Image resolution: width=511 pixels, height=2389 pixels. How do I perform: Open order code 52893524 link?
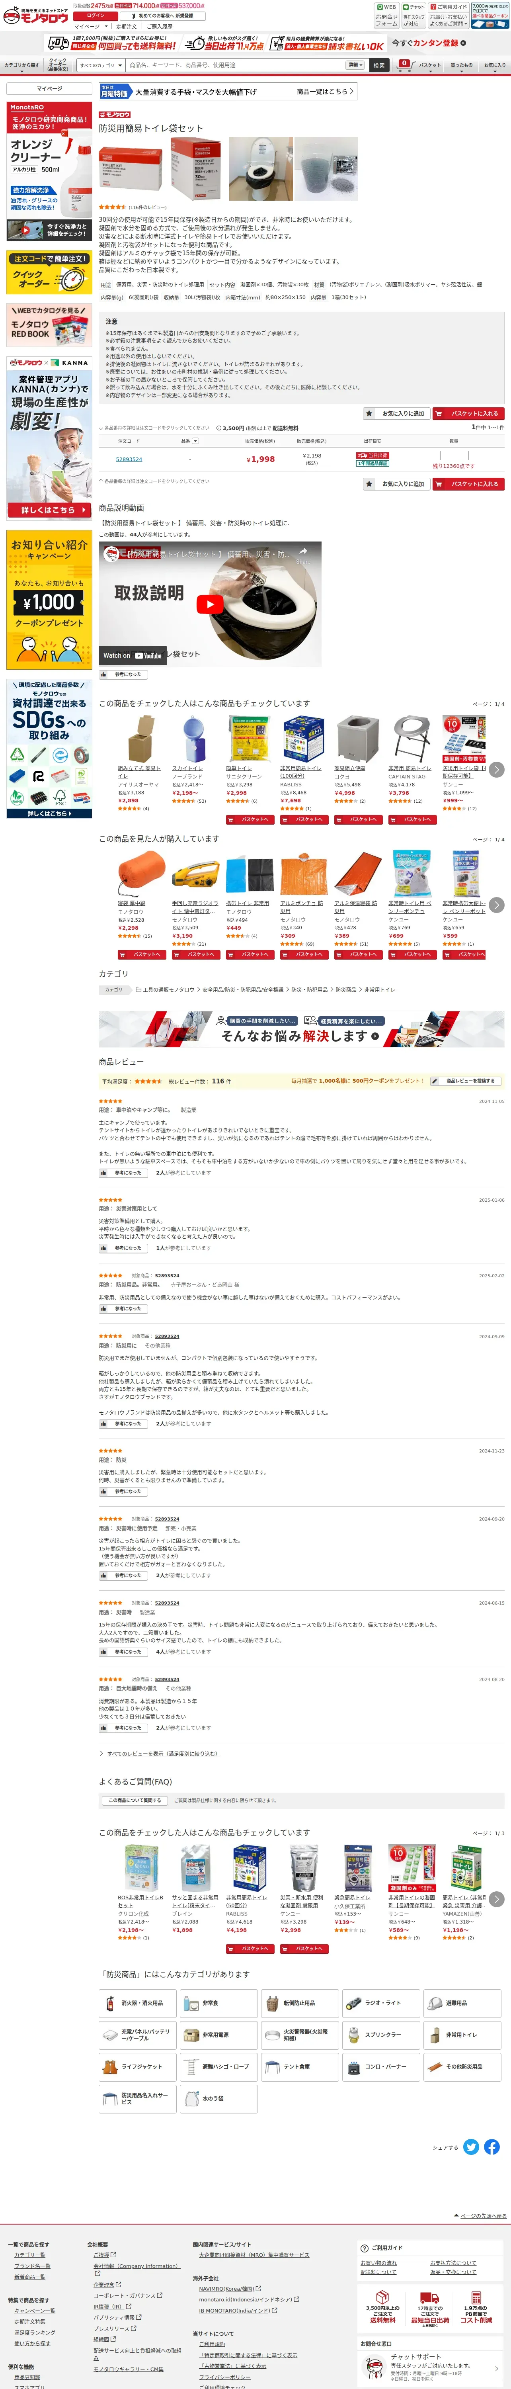pyautogui.click(x=129, y=459)
